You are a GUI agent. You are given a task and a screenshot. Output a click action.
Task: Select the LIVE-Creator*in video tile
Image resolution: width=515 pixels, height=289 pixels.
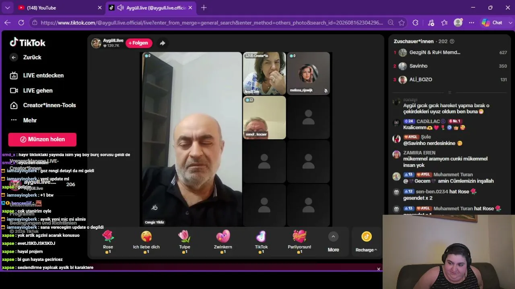[x=264, y=73]
